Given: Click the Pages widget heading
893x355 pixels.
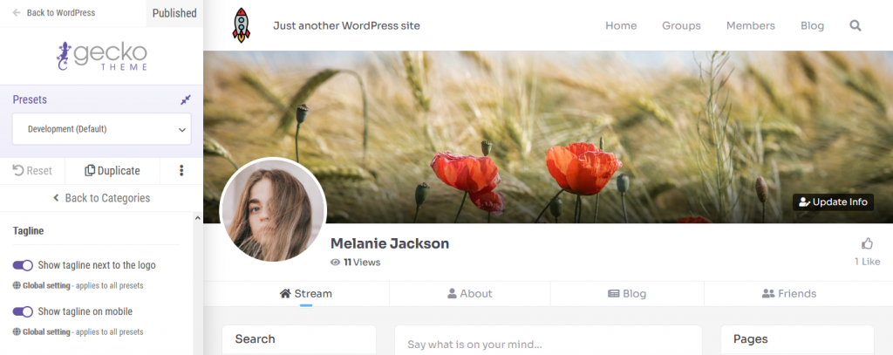Looking at the screenshot, I should pyautogui.click(x=751, y=339).
